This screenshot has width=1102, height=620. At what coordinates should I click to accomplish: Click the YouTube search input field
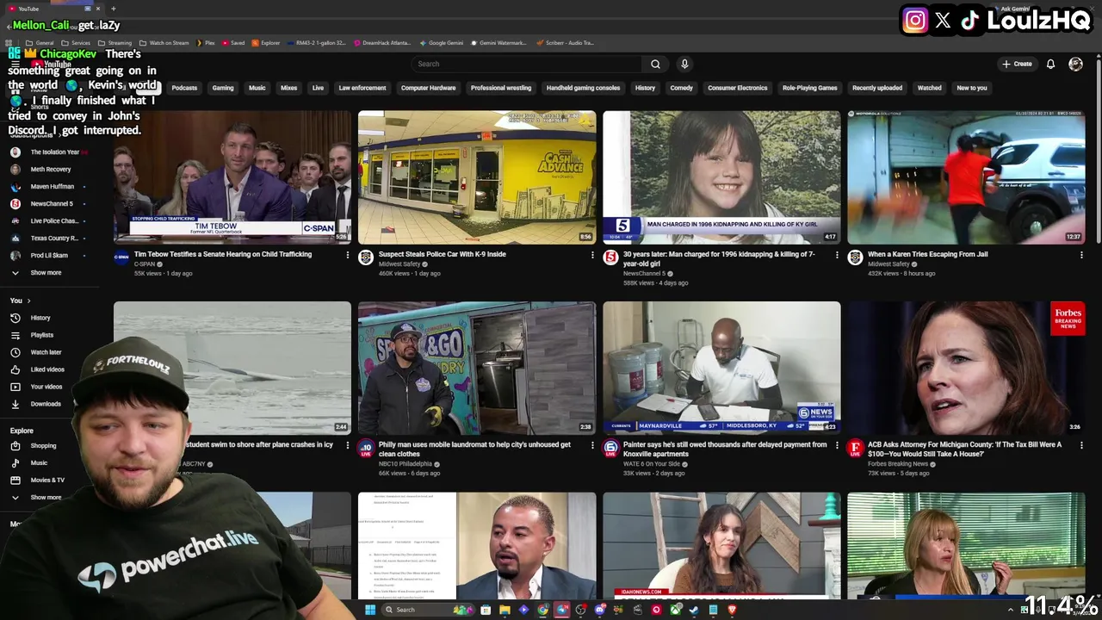[527, 64]
